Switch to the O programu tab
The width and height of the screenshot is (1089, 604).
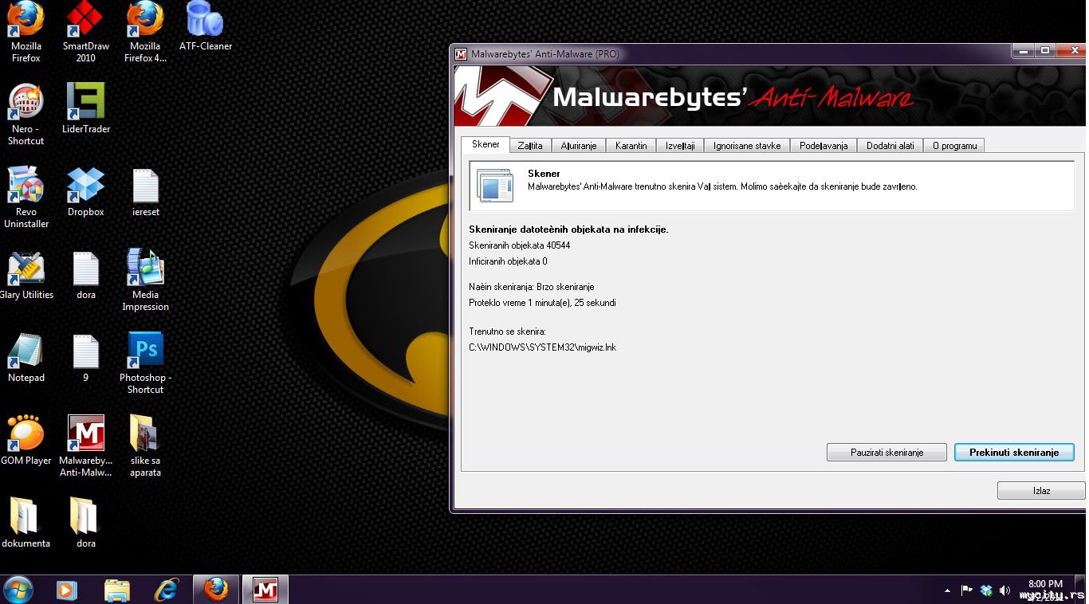click(x=955, y=146)
